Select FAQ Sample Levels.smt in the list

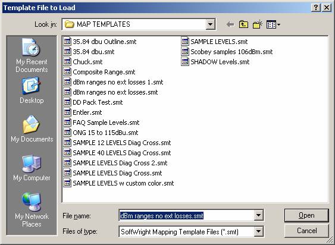(x=102, y=122)
